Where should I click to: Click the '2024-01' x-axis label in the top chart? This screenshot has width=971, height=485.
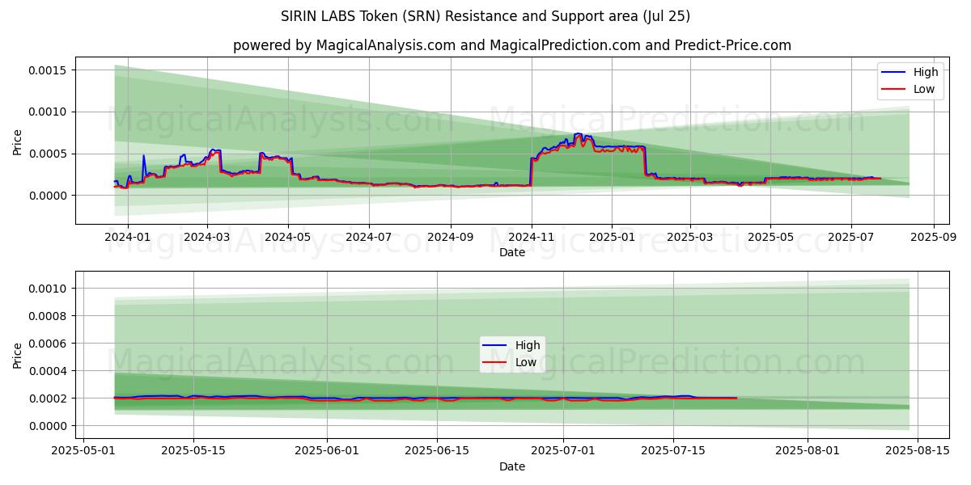tap(128, 237)
